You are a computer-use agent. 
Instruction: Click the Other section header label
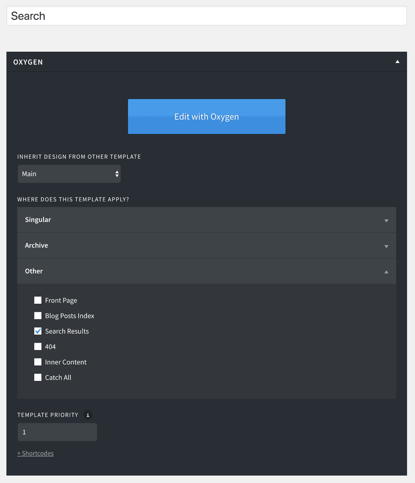point(34,271)
